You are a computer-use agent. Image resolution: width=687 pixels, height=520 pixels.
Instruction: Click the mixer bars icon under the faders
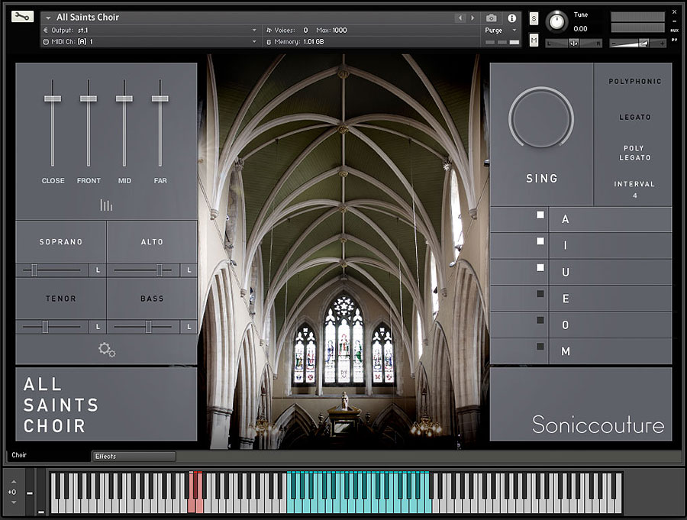pyautogui.click(x=106, y=205)
